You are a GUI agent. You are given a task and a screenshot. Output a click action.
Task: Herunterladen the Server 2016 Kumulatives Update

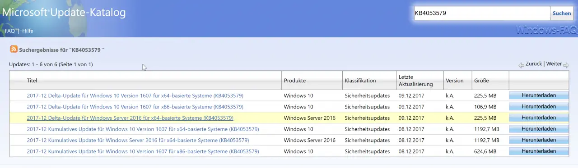coord(539,140)
